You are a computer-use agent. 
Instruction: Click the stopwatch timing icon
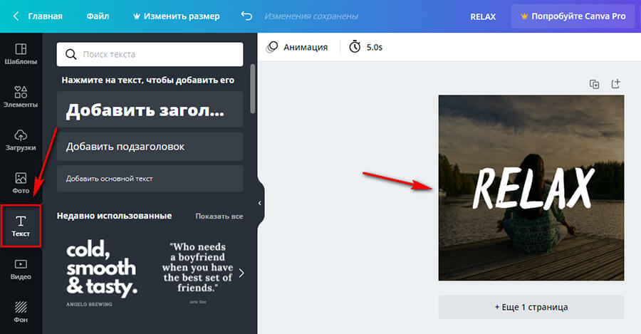click(355, 46)
